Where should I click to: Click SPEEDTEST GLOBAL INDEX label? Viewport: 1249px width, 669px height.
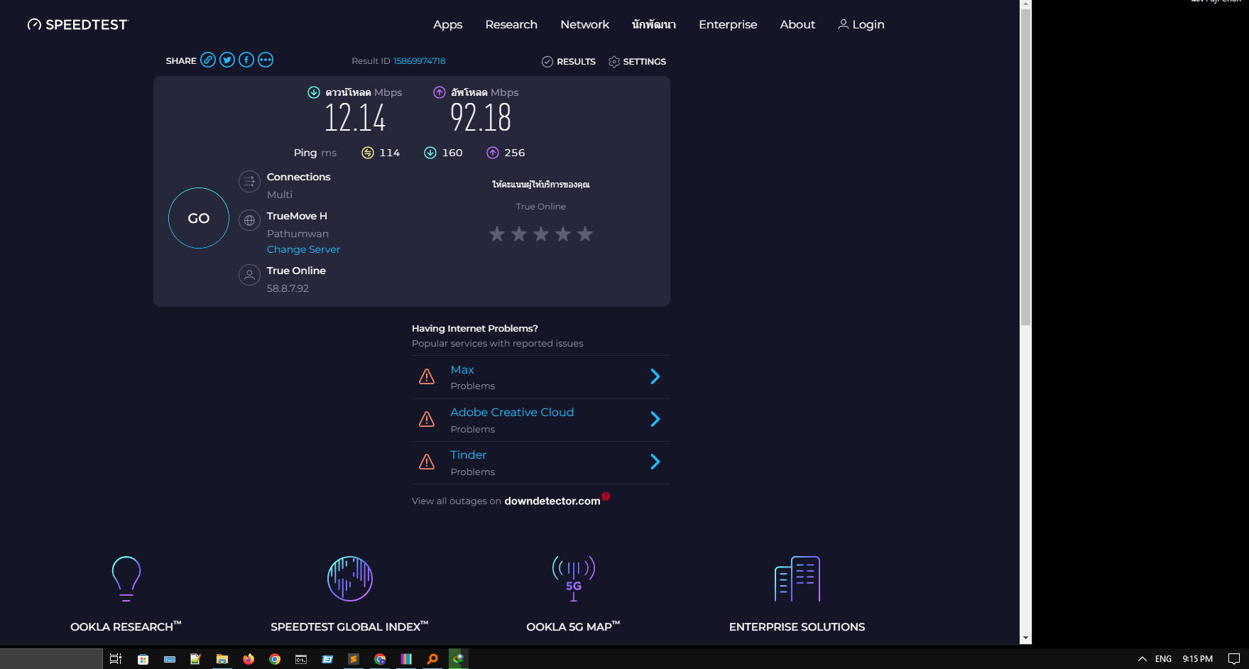(349, 626)
